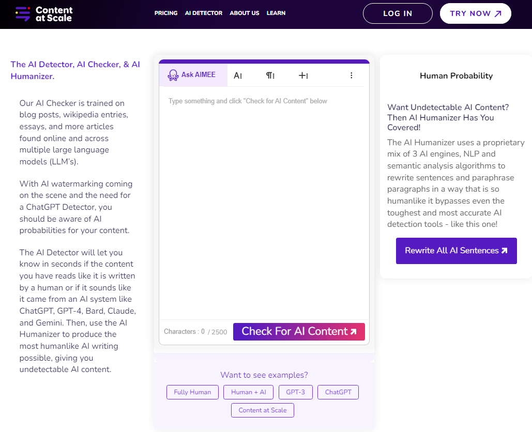Open the PRICING page
This screenshot has height=432, width=532.
pyautogui.click(x=165, y=13)
